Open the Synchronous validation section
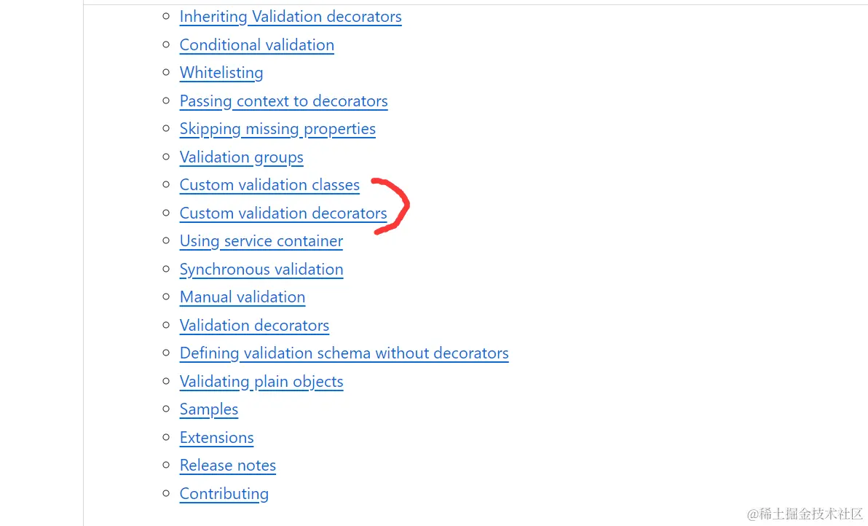Screen dimensions: 868x526 (261, 269)
